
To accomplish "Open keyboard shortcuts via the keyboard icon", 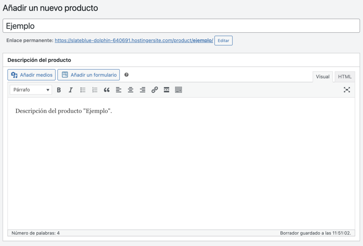I will [178, 90].
